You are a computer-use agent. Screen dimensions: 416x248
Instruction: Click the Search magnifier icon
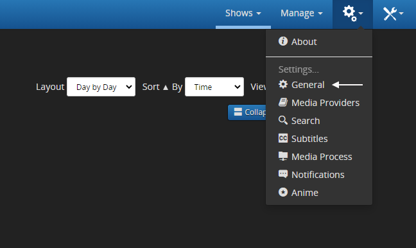tap(283, 120)
